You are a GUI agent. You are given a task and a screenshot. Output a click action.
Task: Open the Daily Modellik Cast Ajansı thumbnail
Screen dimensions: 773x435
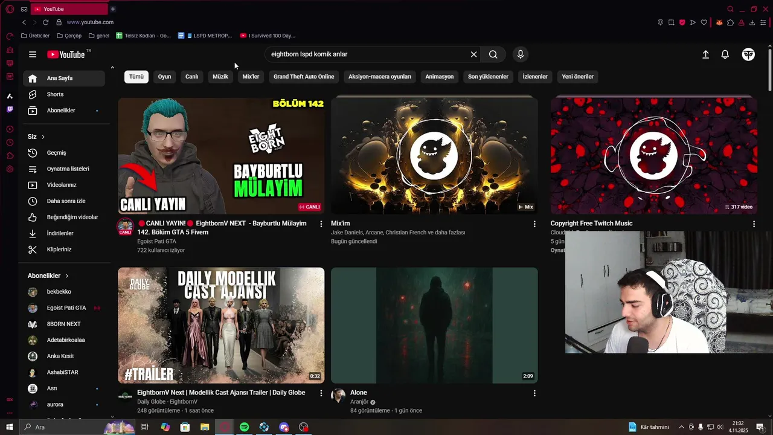coord(221,326)
